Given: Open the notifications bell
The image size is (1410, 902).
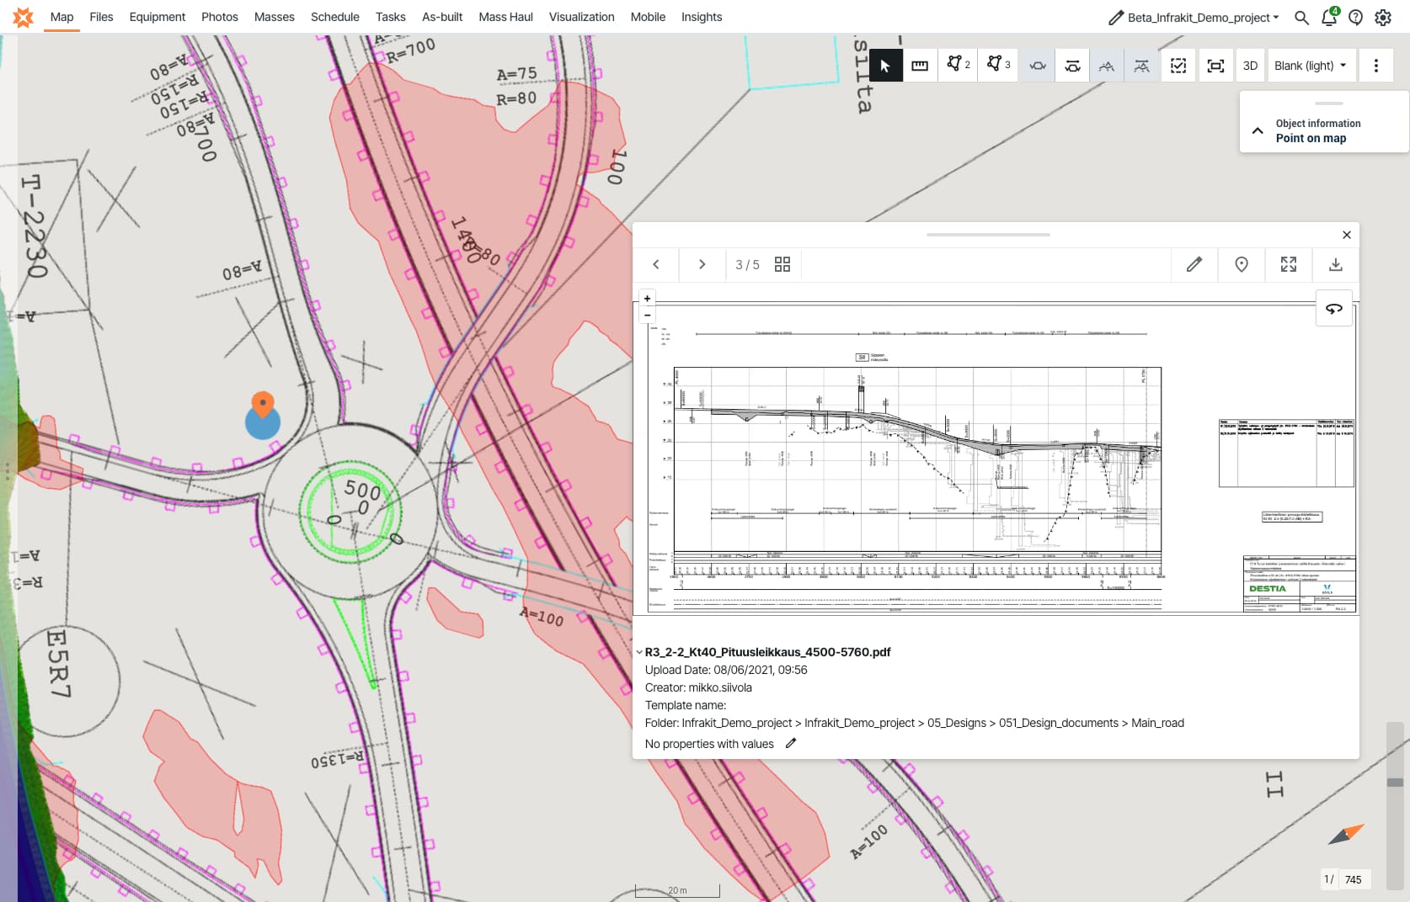Looking at the screenshot, I should (1329, 17).
